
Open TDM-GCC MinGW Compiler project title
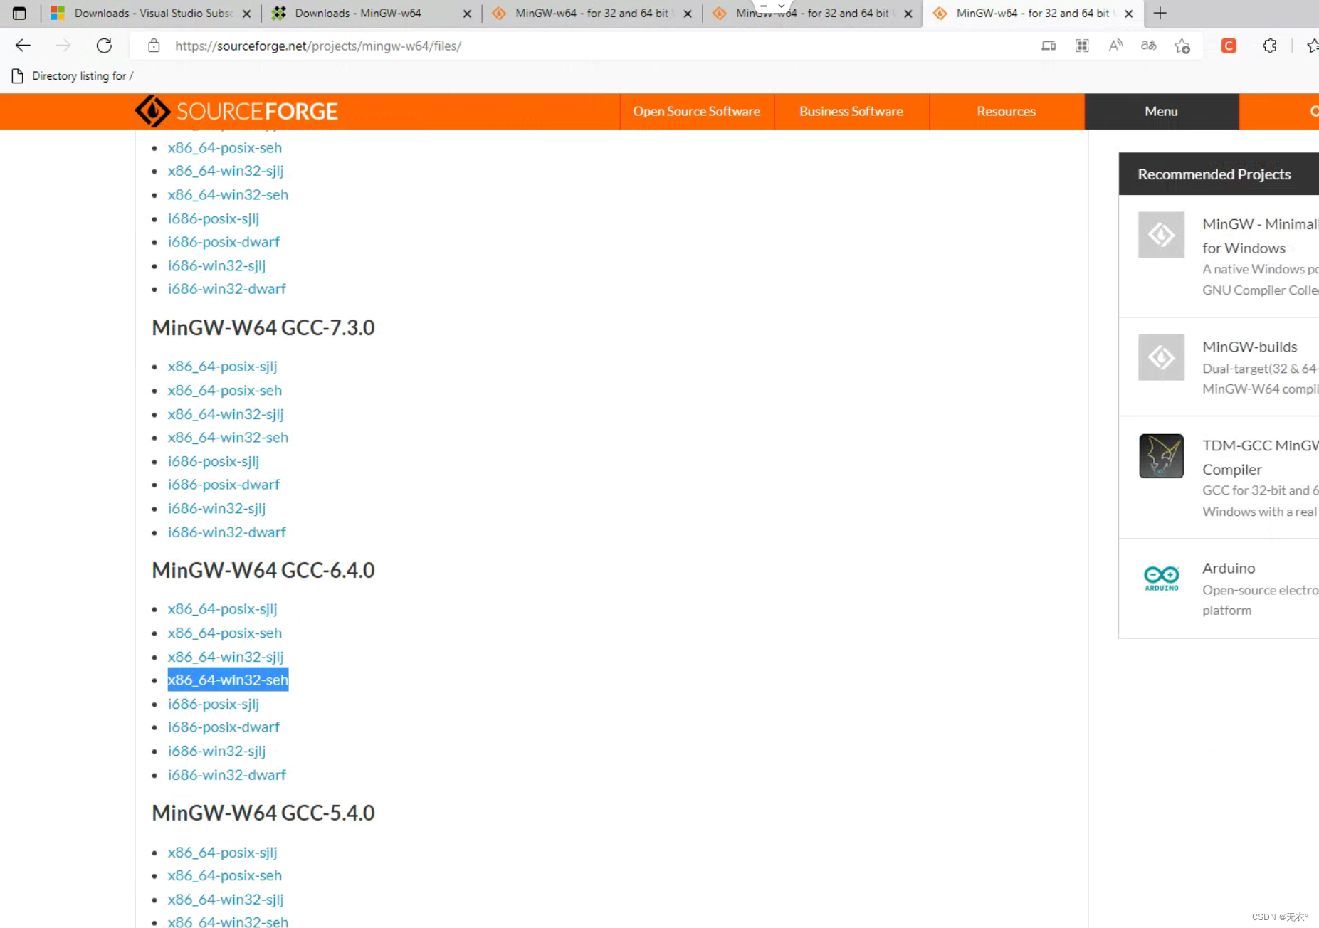click(x=1260, y=457)
